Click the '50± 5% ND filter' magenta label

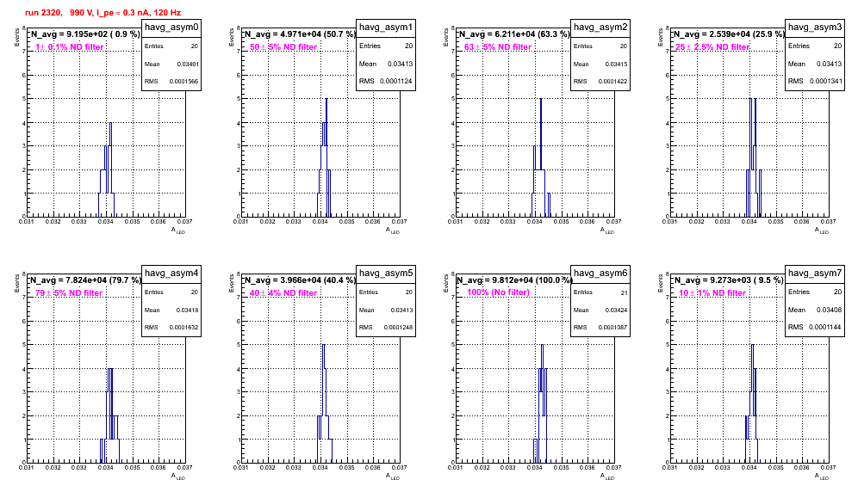(283, 47)
